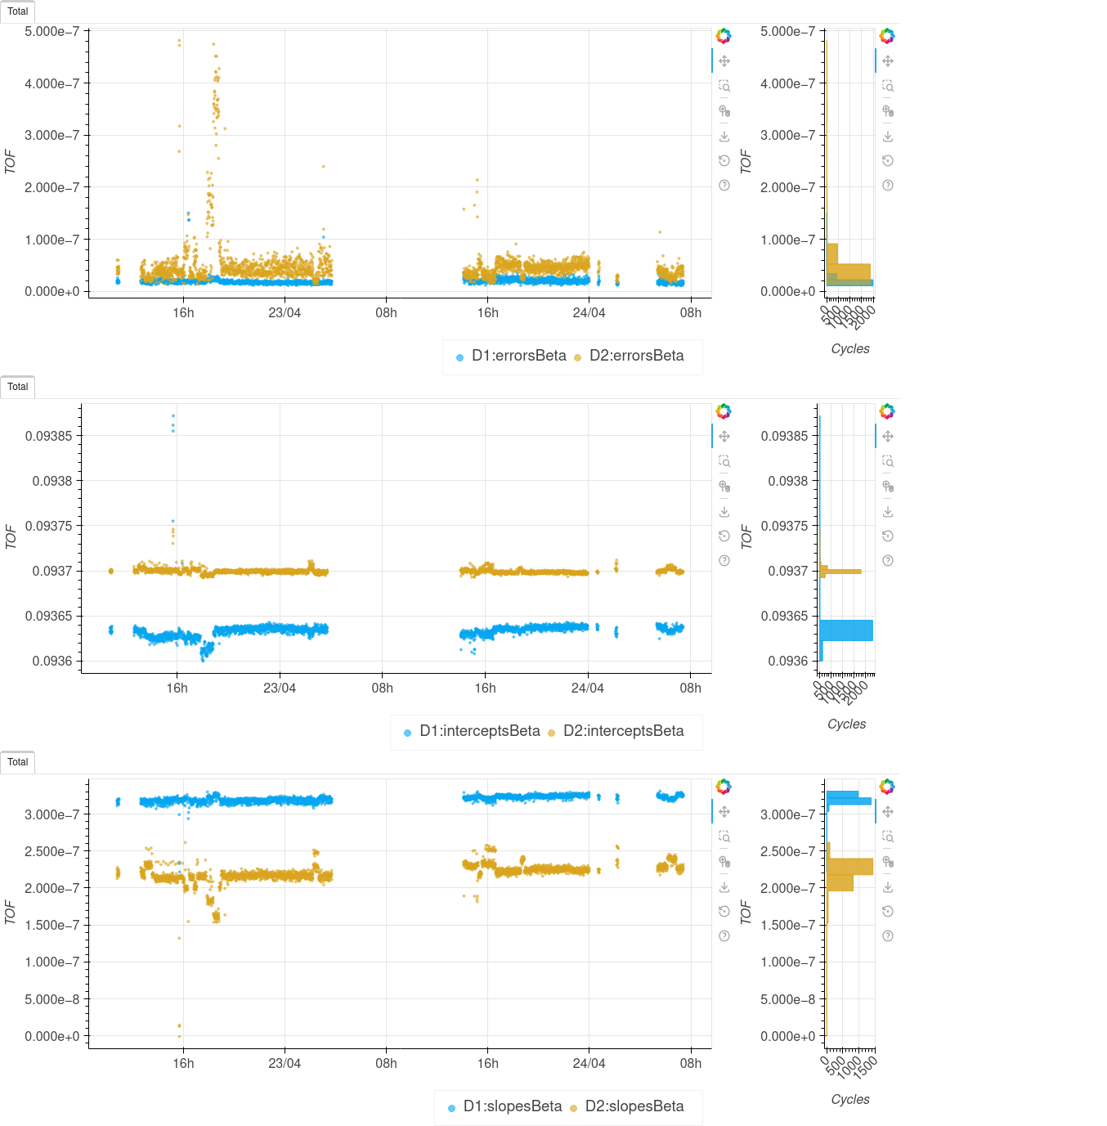Image resolution: width=1107 pixels, height=1126 pixels.
Task: Click D1:slopesBeta legend label
Action: pyautogui.click(x=512, y=1107)
